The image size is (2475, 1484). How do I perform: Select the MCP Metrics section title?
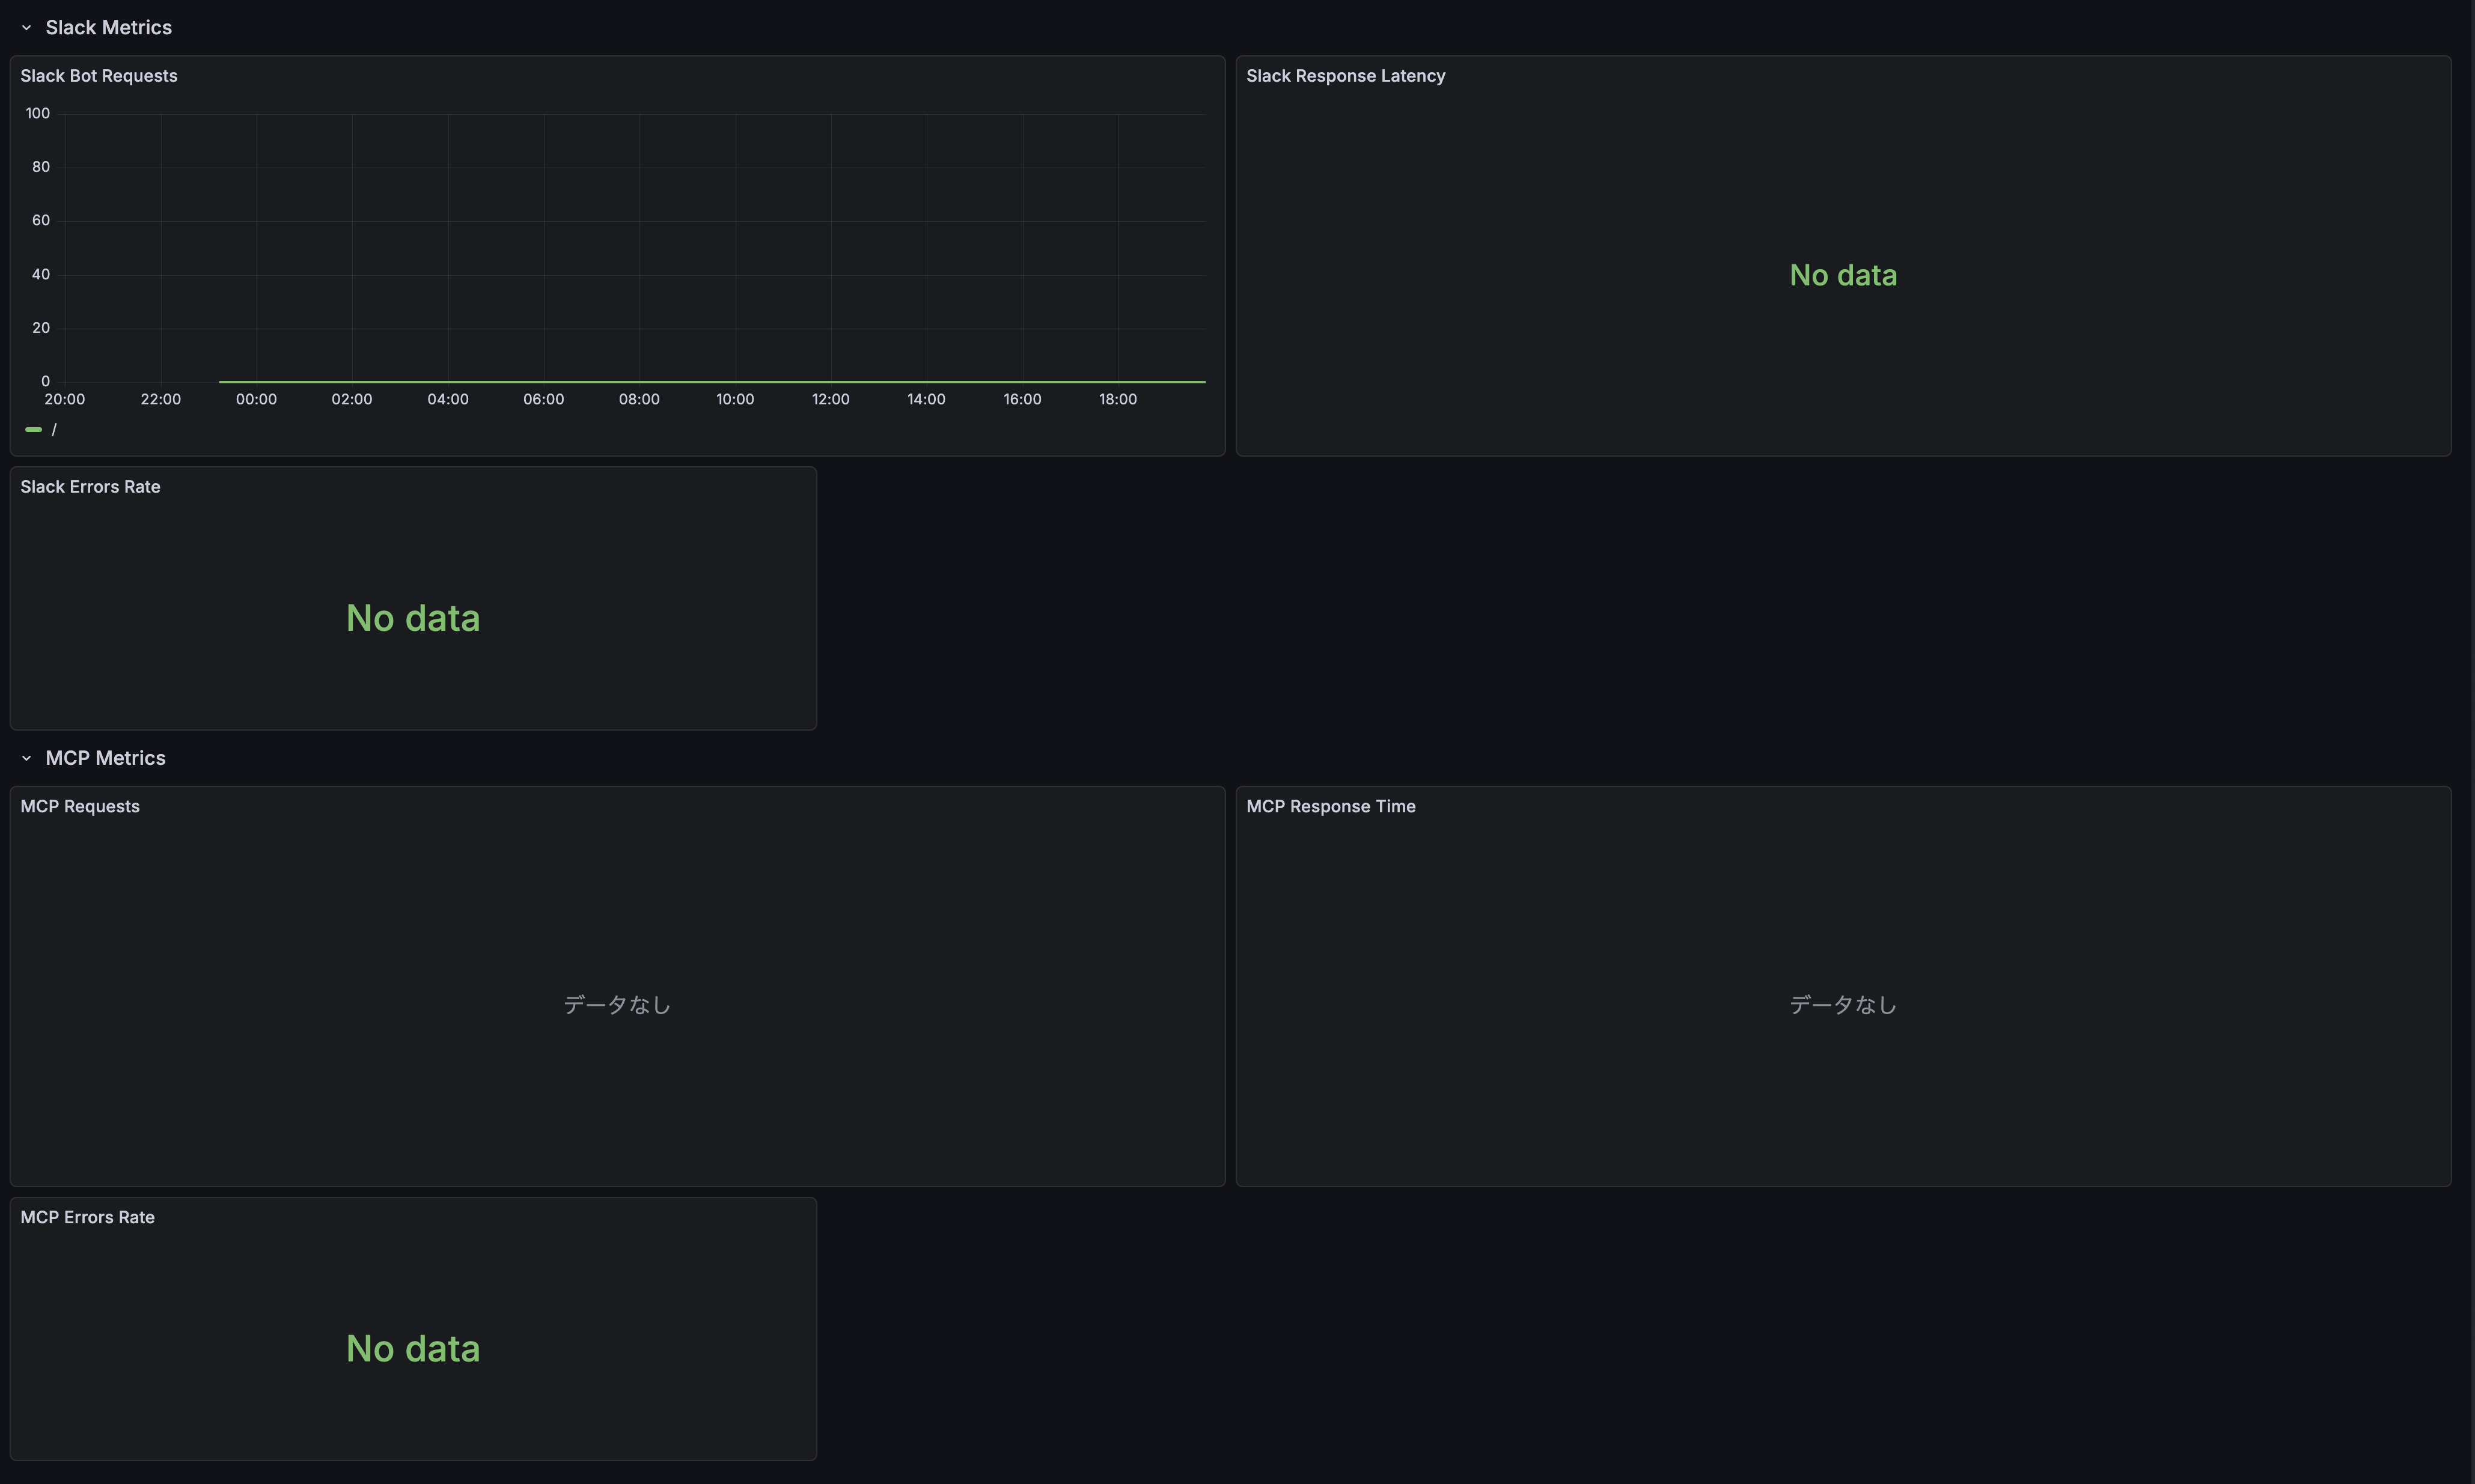(105, 758)
